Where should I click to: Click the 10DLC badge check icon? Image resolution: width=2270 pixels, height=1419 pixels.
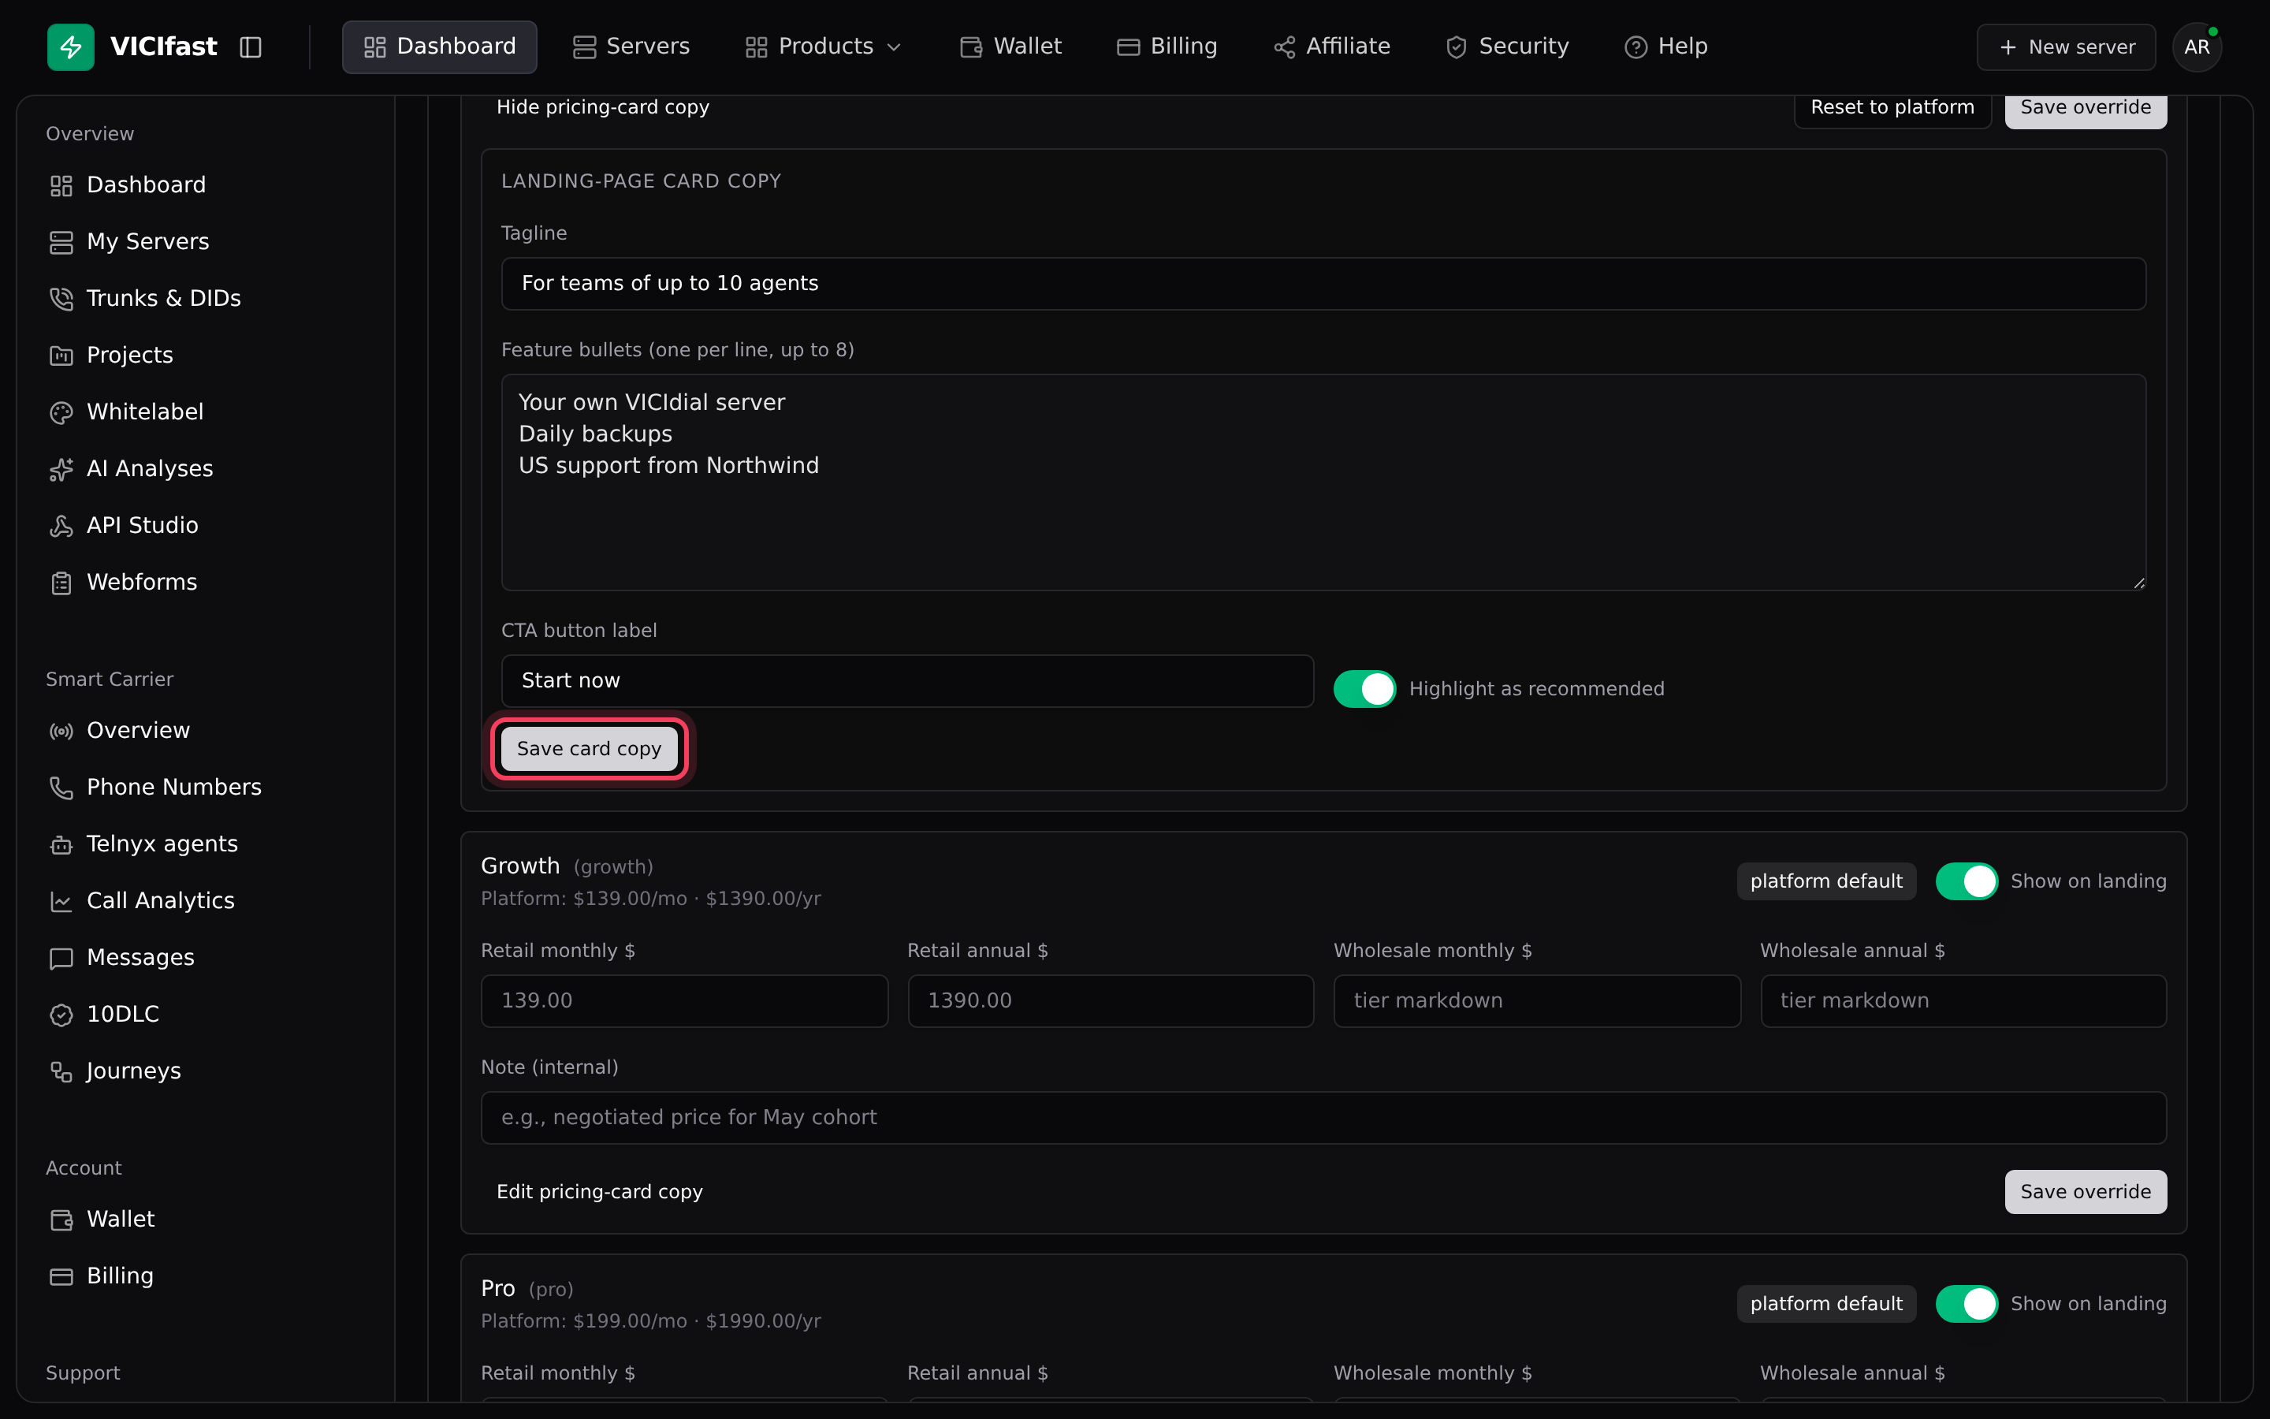(x=61, y=1015)
